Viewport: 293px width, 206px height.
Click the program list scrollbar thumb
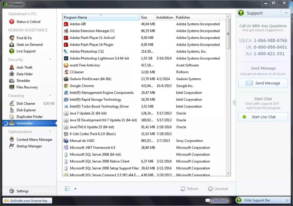pyautogui.click(x=228, y=34)
